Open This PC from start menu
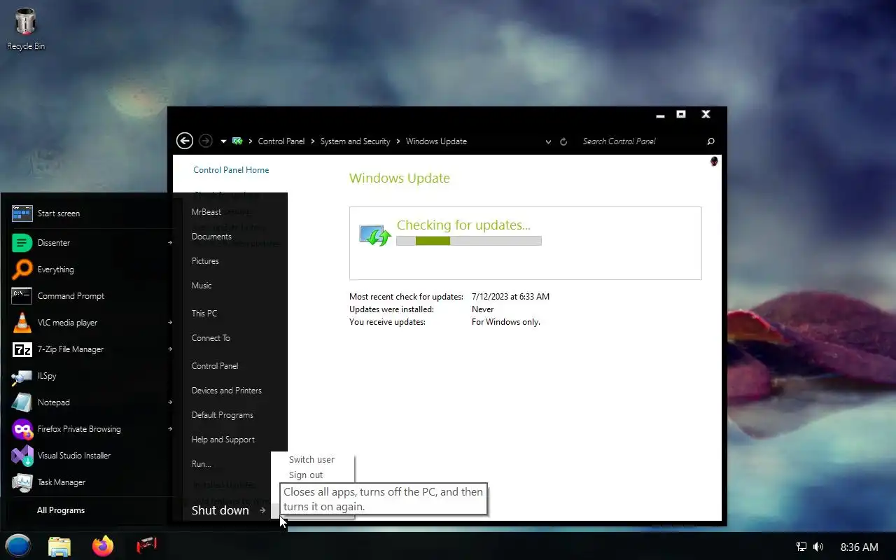The image size is (896, 560). tap(204, 314)
